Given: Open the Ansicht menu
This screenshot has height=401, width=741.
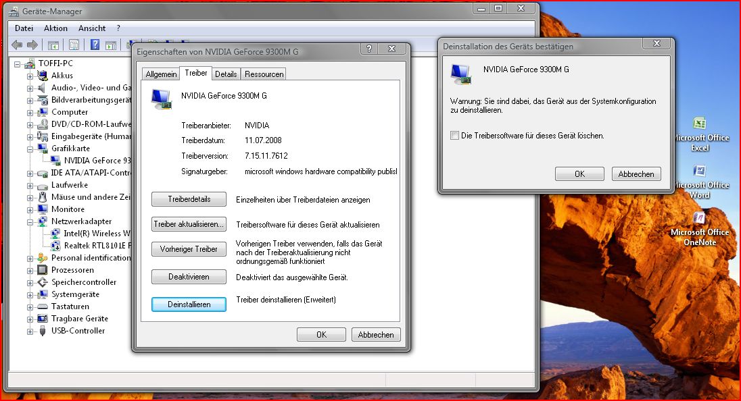Looking at the screenshot, I should 92,28.
